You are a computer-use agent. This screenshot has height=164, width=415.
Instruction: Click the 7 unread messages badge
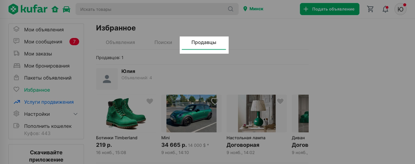point(74,42)
